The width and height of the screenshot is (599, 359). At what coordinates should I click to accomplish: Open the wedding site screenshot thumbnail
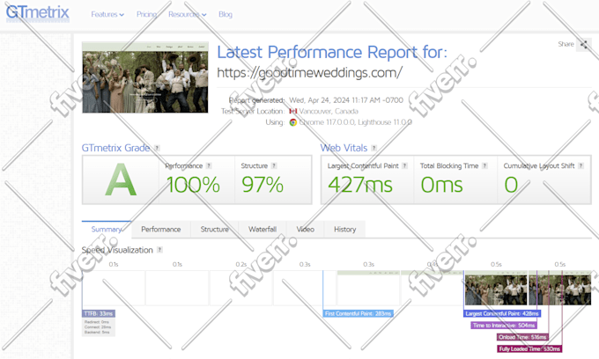point(145,77)
